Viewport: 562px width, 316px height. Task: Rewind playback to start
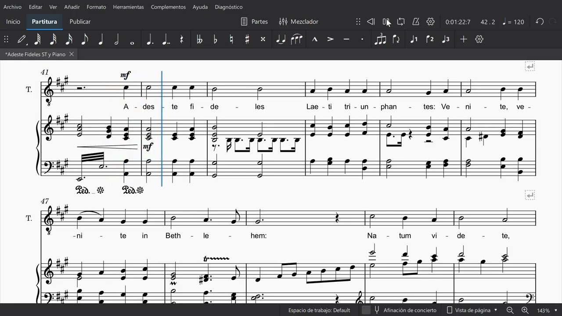click(x=371, y=22)
